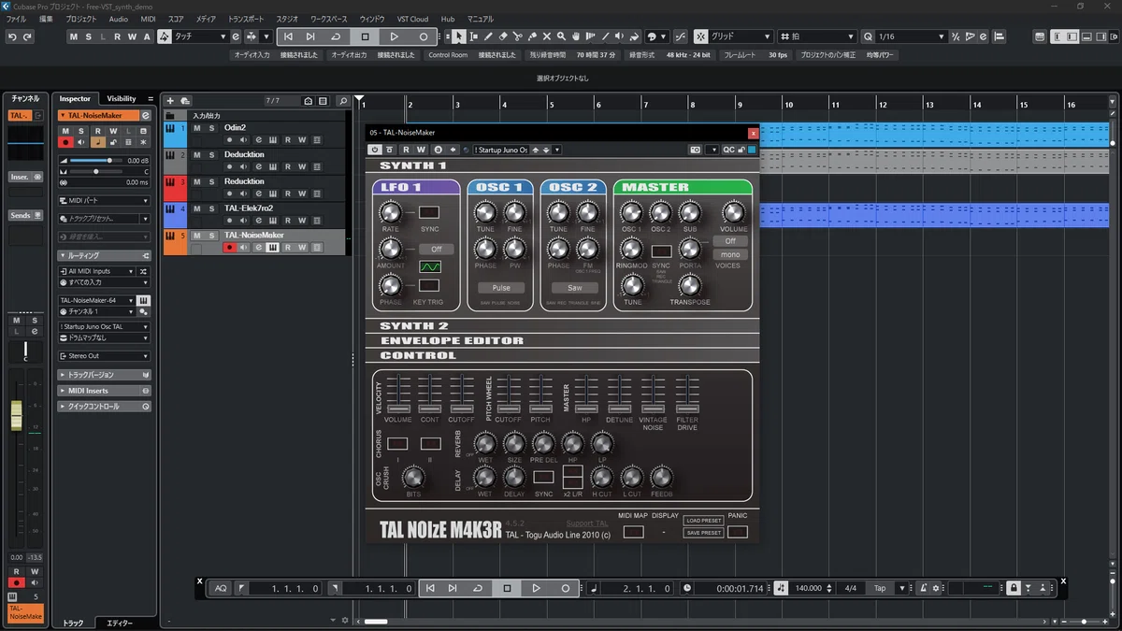
Task: Go to previous marker in top transport
Action: (x=288, y=36)
